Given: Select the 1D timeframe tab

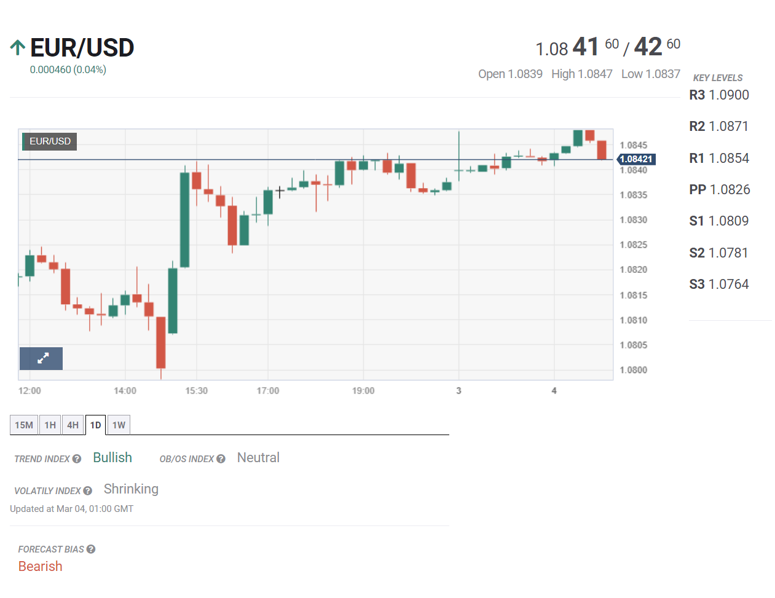Looking at the screenshot, I should (95, 425).
